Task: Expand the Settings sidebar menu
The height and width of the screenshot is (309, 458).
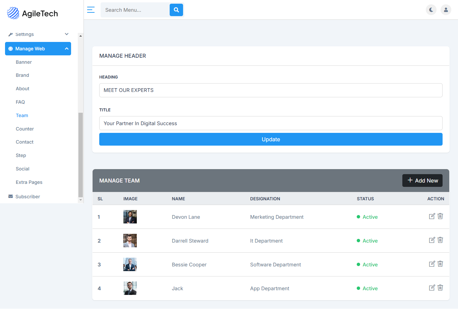Action: (38, 34)
